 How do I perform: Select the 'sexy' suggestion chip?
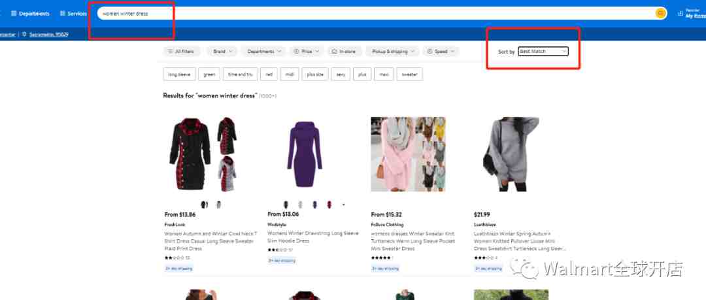pos(341,75)
